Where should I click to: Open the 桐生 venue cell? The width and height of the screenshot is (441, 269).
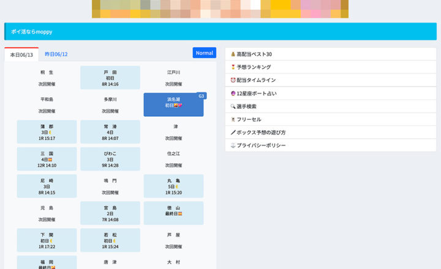[x=47, y=78]
